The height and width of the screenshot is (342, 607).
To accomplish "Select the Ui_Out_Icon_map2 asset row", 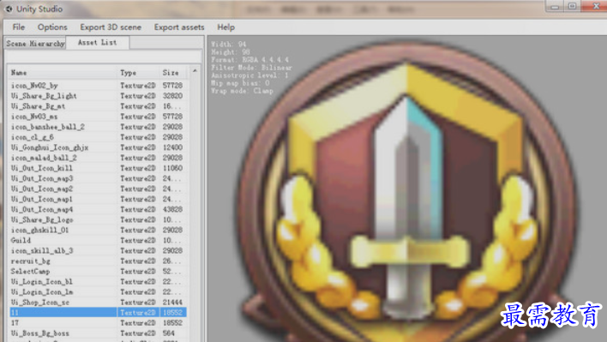I will 98,189.
